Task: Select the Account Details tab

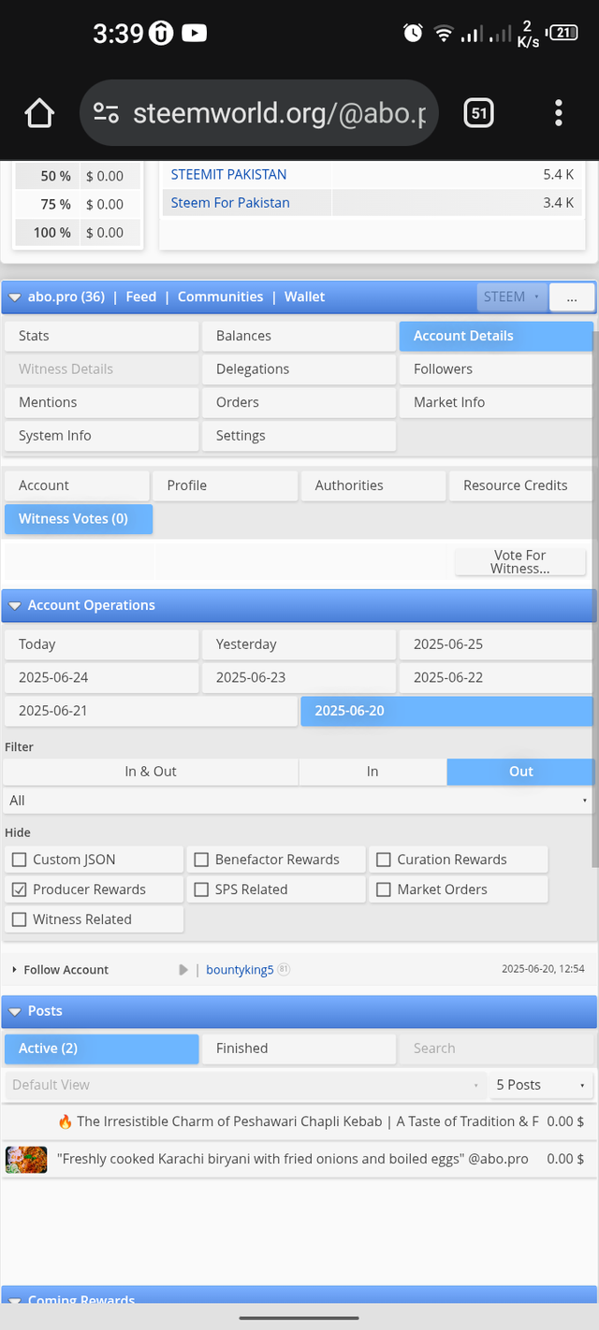Action: pos(496,336)
